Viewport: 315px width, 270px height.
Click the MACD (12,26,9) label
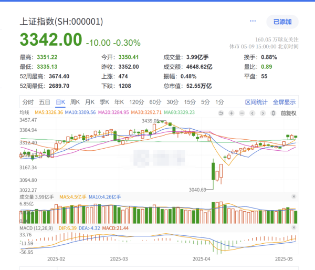36,228
